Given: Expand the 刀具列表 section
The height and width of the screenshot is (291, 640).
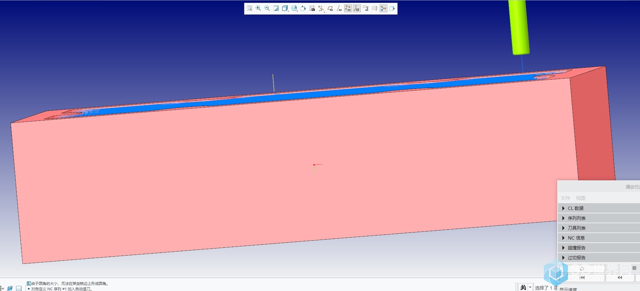Looking at the screenshot, I should point(599,228).
